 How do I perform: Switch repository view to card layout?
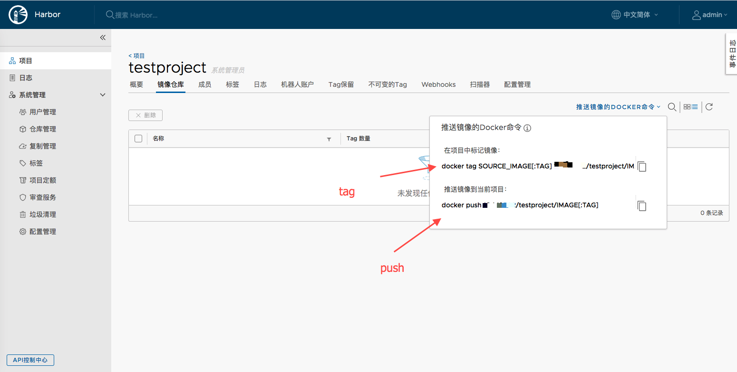(x=688, y=106)
